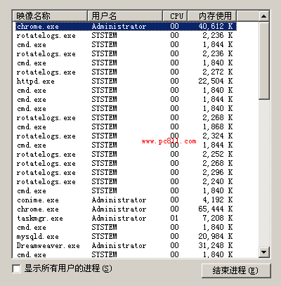Click Administrator user in conime.exe row
Screen dimensions: 281x286
point(119,200)
